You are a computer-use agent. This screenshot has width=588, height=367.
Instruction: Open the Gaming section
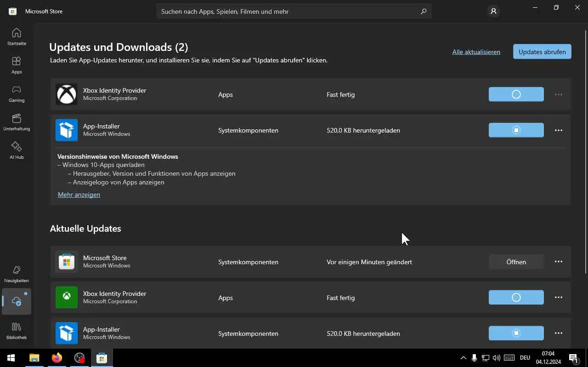click(x=17, y=94)
